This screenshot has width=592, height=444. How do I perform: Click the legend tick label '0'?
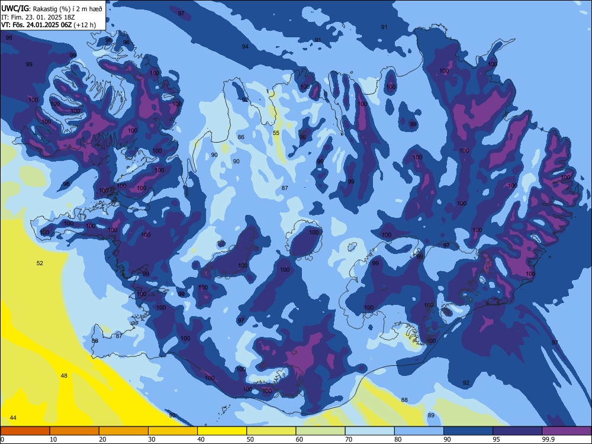[2, 439]
